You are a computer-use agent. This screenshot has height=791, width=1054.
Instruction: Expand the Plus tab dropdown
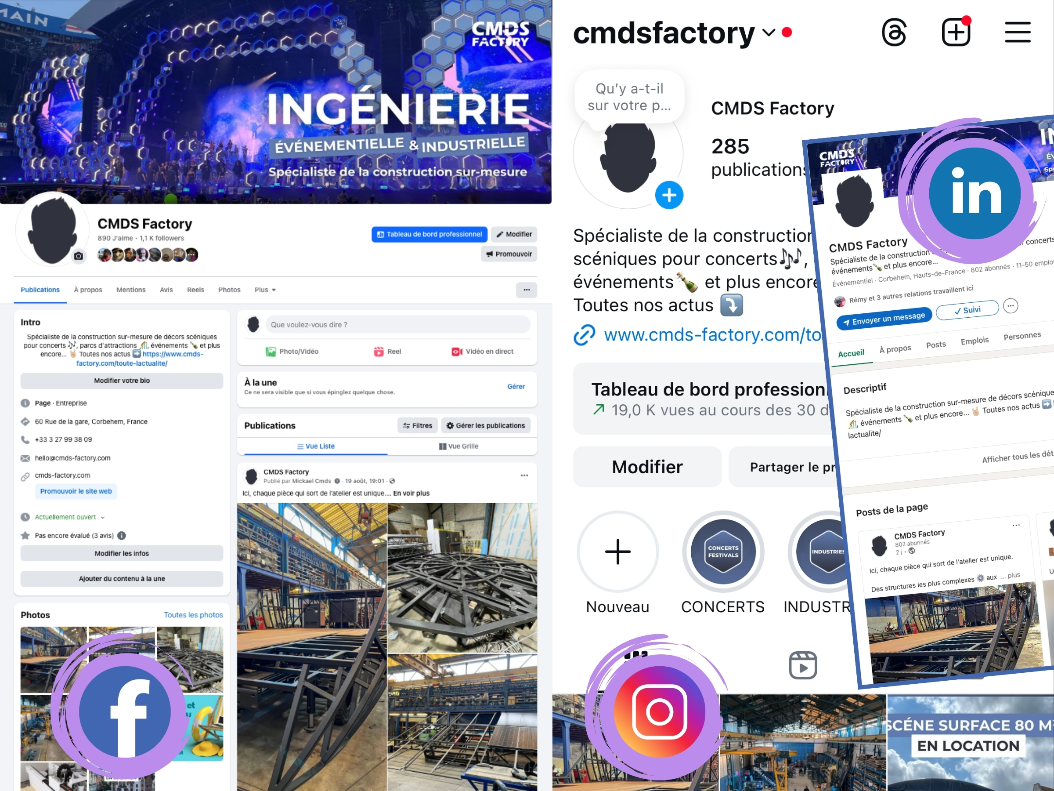click(265, 290)
